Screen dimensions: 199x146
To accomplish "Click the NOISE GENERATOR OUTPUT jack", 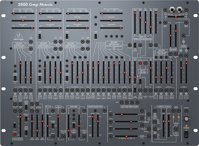I will (104, 111).
